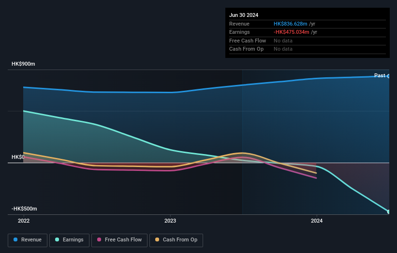
Task: Click the -HK$475.034m earnings value
Action: pos(292,32)
